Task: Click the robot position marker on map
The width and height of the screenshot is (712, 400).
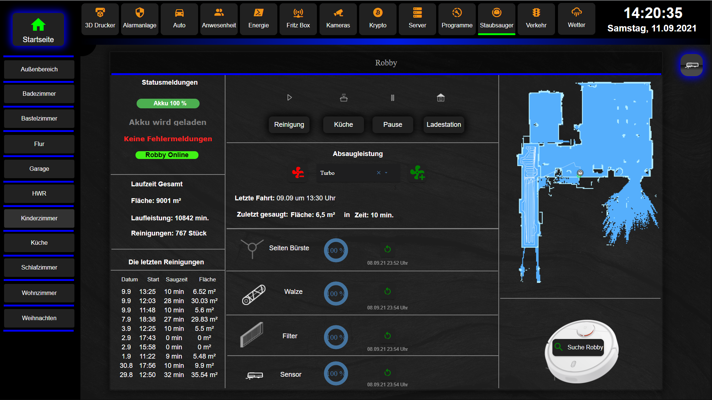Action: coord(580,173)
